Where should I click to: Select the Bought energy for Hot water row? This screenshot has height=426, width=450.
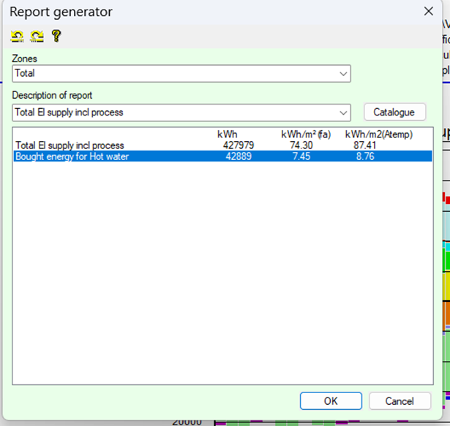click(x=72, y=156)
